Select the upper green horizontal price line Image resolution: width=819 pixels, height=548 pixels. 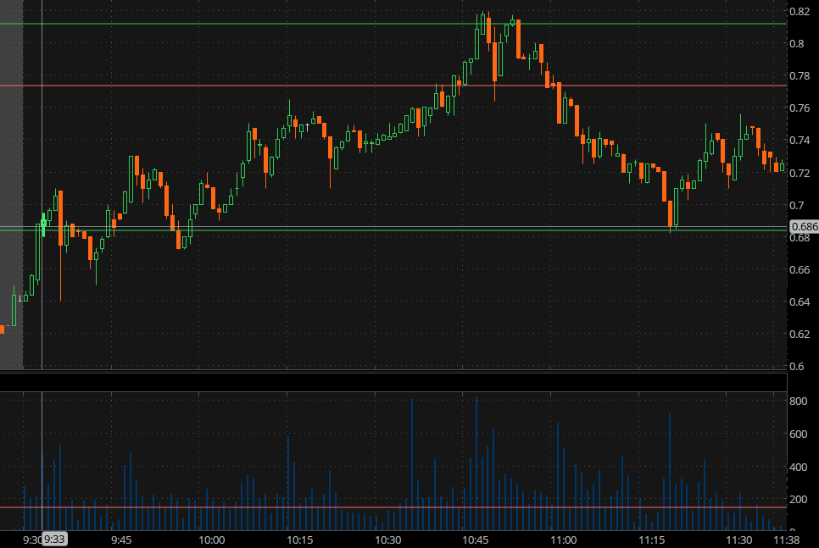point(393,24)
